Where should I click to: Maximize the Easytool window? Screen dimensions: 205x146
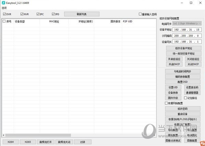click(x=191, y=3)
